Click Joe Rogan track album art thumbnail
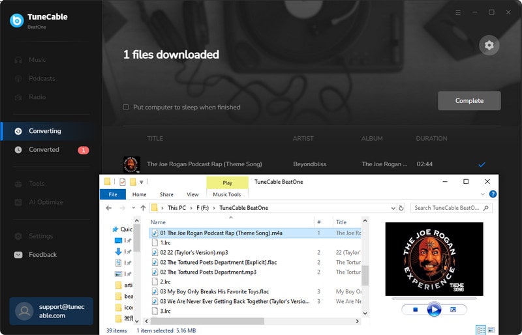Image resolution: width=522 pixels, height=335 pixels. point(132,164)
